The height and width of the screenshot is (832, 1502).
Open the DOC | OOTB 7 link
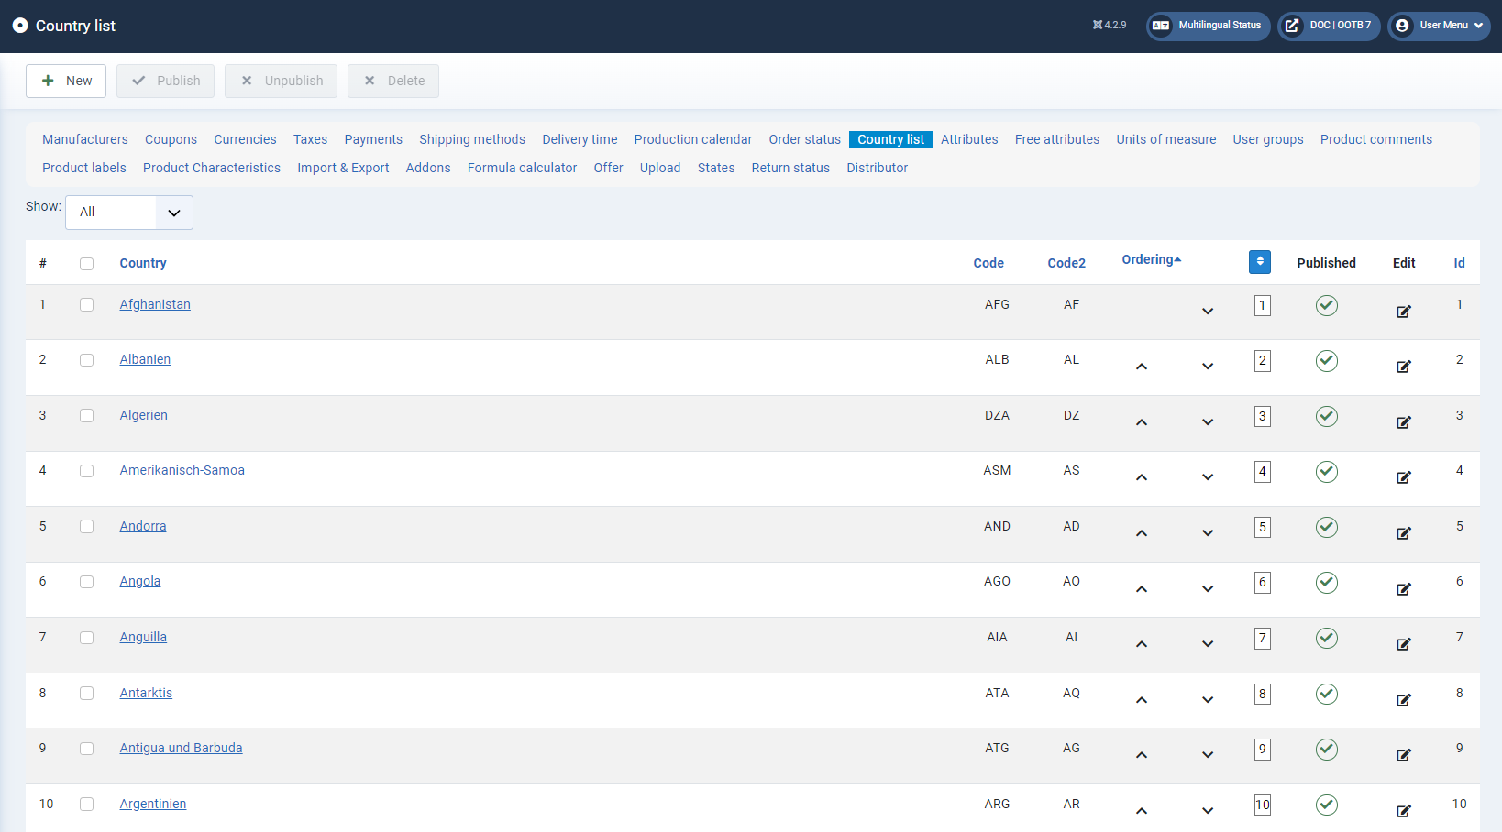(x=1329, y=26)
